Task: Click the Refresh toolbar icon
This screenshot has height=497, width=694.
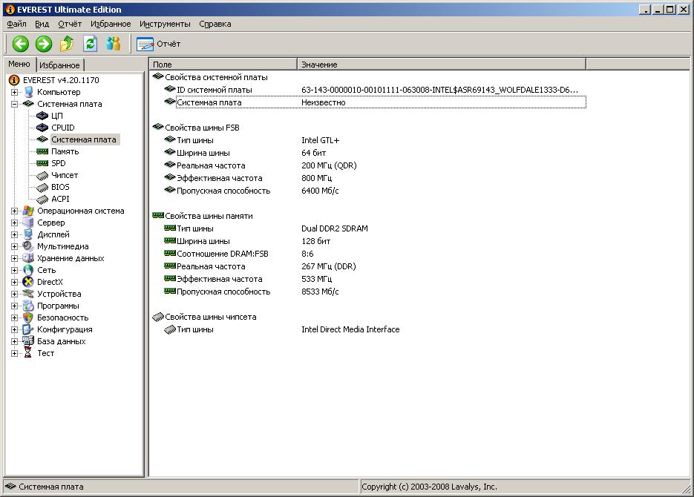Action: coord(90,44)
